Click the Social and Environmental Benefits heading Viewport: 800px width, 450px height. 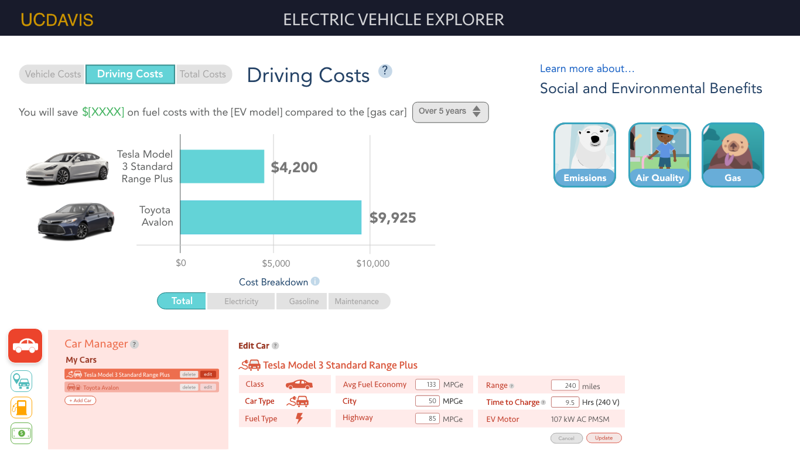coord(651,88)
